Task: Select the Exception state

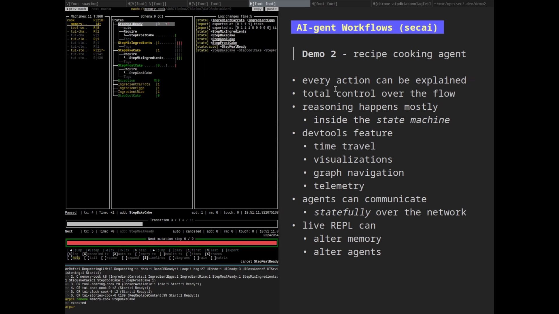Action: tap(126, 81)
